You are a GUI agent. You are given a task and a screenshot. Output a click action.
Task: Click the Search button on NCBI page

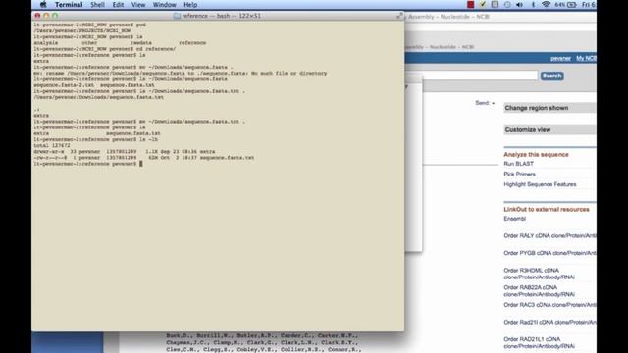[551, 76]
